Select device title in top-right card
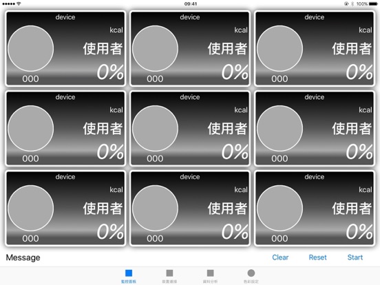This screenshot has height=285, width=380. point(315,17)
